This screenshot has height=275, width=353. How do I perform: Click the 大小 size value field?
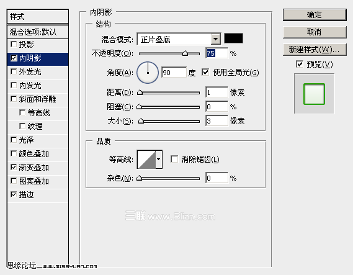coord(217,121)
